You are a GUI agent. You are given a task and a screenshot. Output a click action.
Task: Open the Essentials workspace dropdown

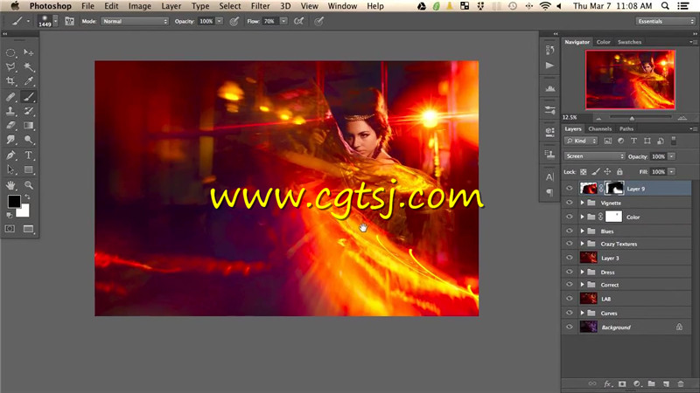tap(665, 21)
